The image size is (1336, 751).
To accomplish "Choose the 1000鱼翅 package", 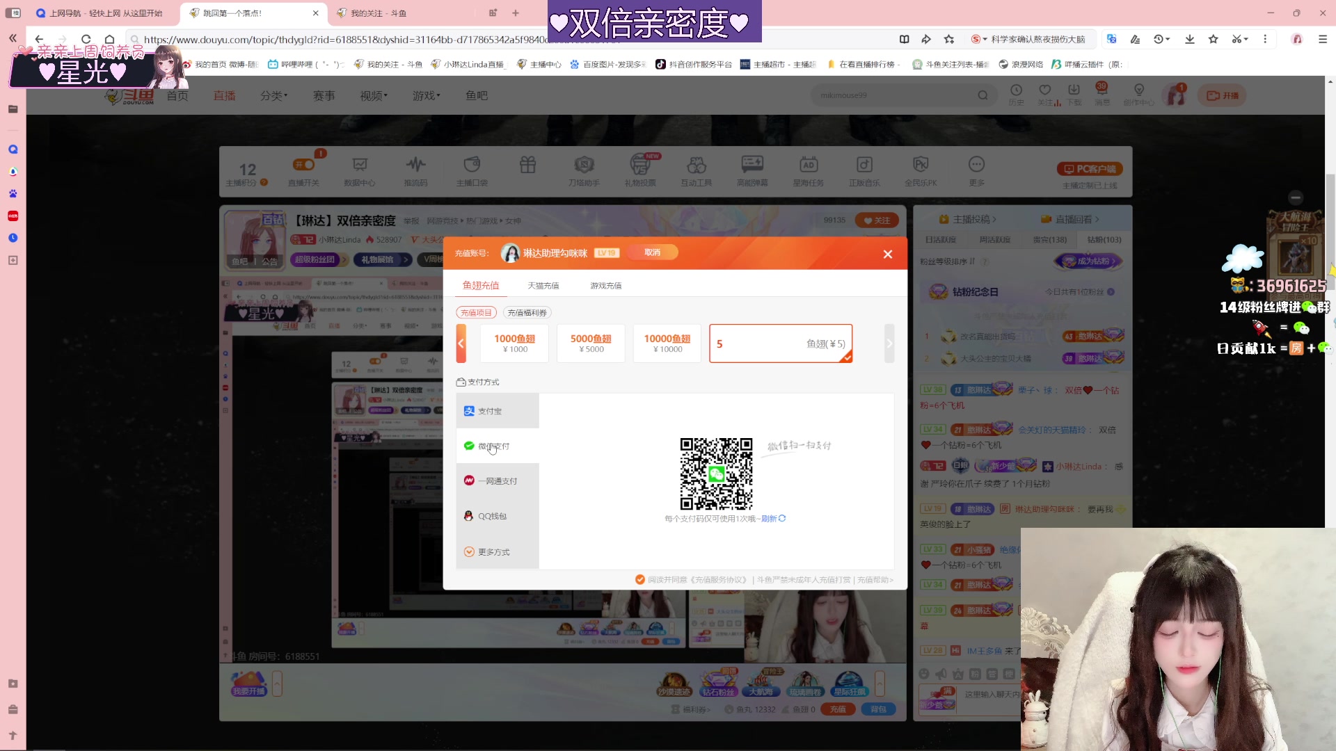I will (x=515, y=344).
